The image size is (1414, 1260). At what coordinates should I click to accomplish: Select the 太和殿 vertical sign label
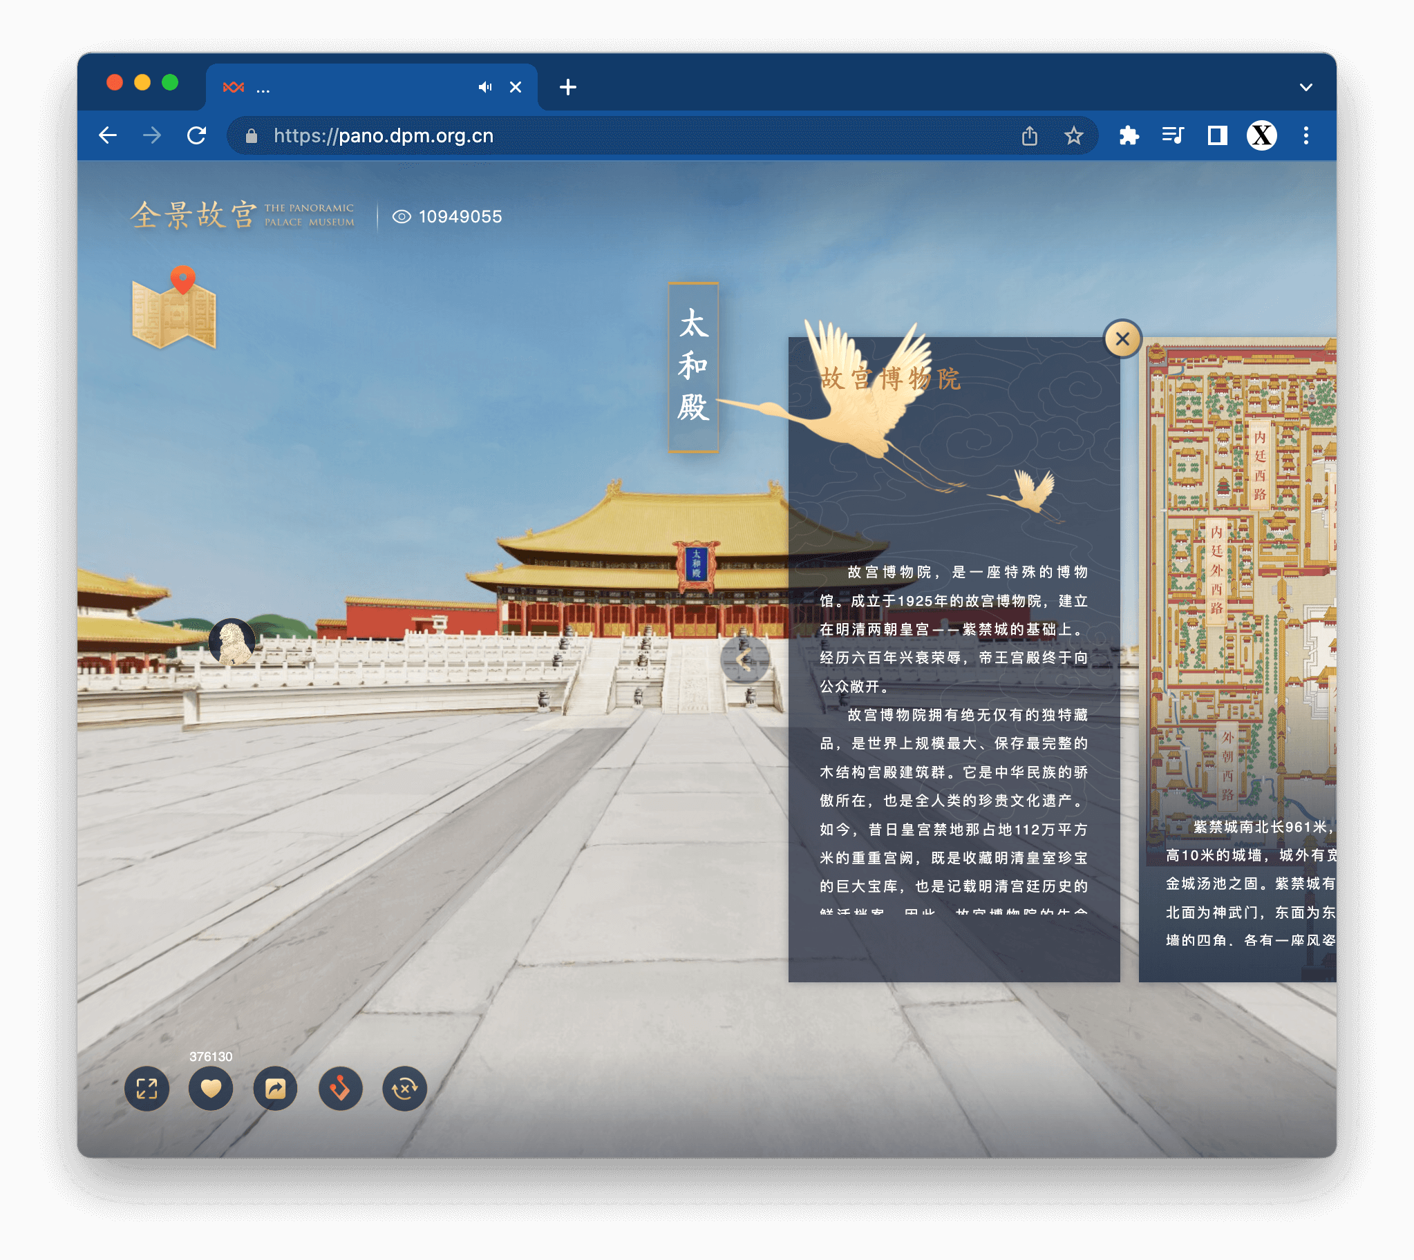coord(693,367)
